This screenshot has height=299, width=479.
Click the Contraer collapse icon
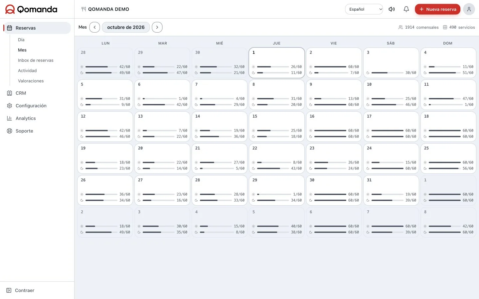point(9,290)
